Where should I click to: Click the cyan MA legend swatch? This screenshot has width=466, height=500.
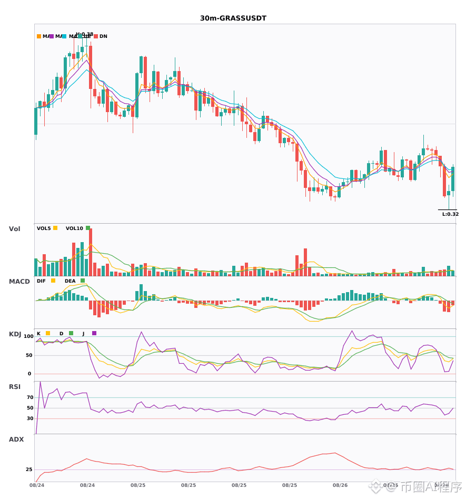(x=64, y=36)
